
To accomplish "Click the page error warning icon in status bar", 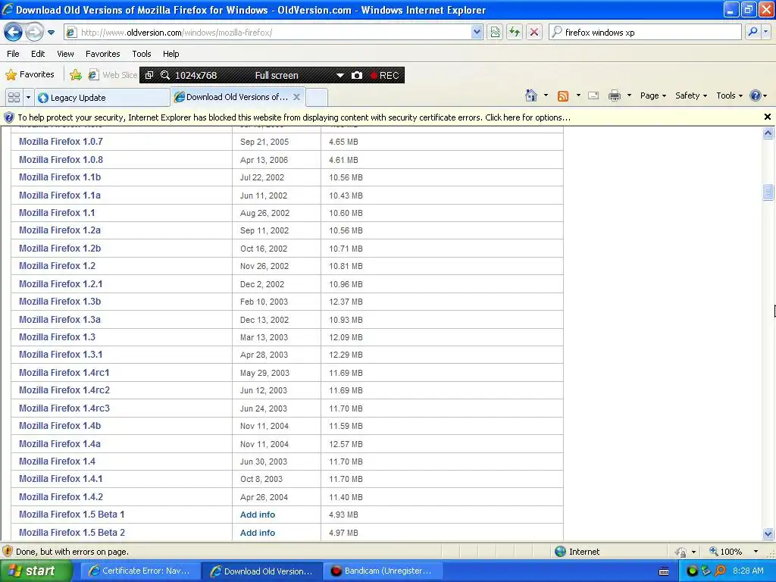I will pos(8,552).
